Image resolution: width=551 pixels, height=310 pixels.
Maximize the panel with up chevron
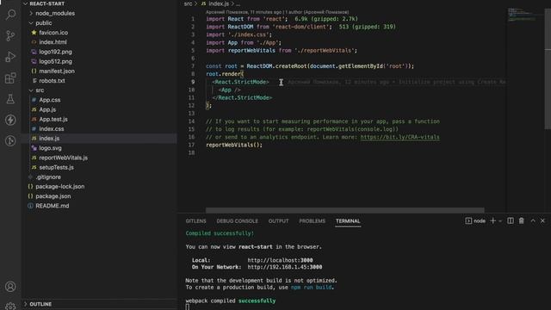pos(533,220)
